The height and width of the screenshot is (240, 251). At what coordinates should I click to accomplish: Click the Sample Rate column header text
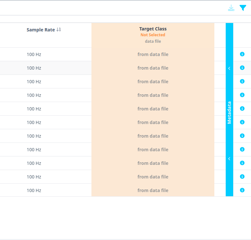coord(41,30)
